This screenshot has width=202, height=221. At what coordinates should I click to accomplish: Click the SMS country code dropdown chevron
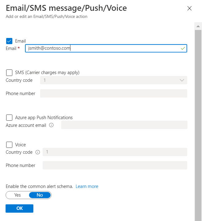click(182, 80)
